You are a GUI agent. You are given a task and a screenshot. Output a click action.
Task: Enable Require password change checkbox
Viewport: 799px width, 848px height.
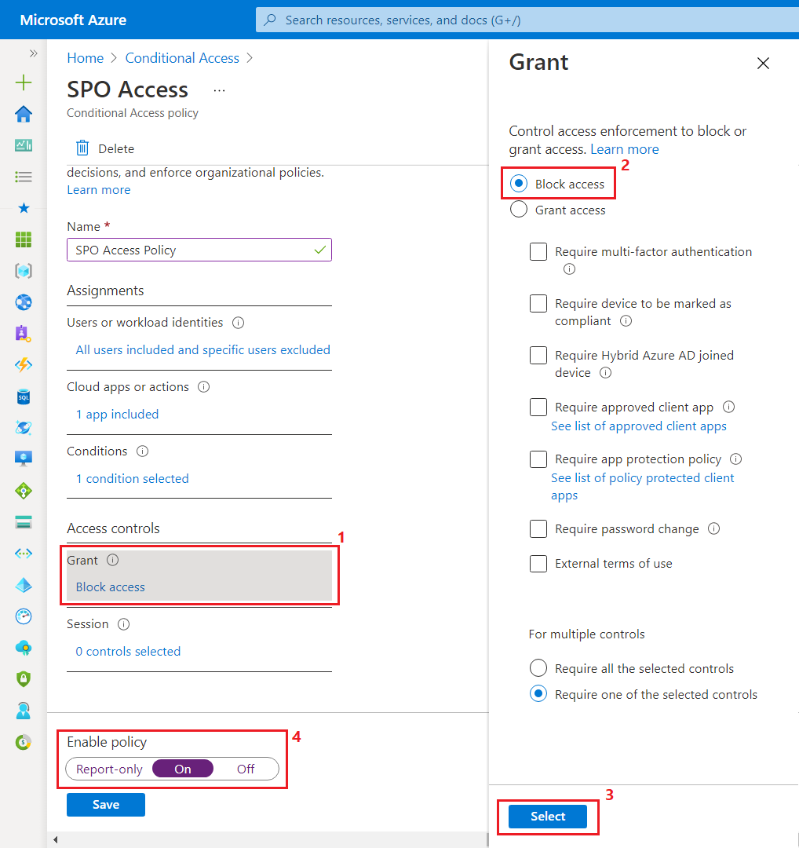(538, 529)
